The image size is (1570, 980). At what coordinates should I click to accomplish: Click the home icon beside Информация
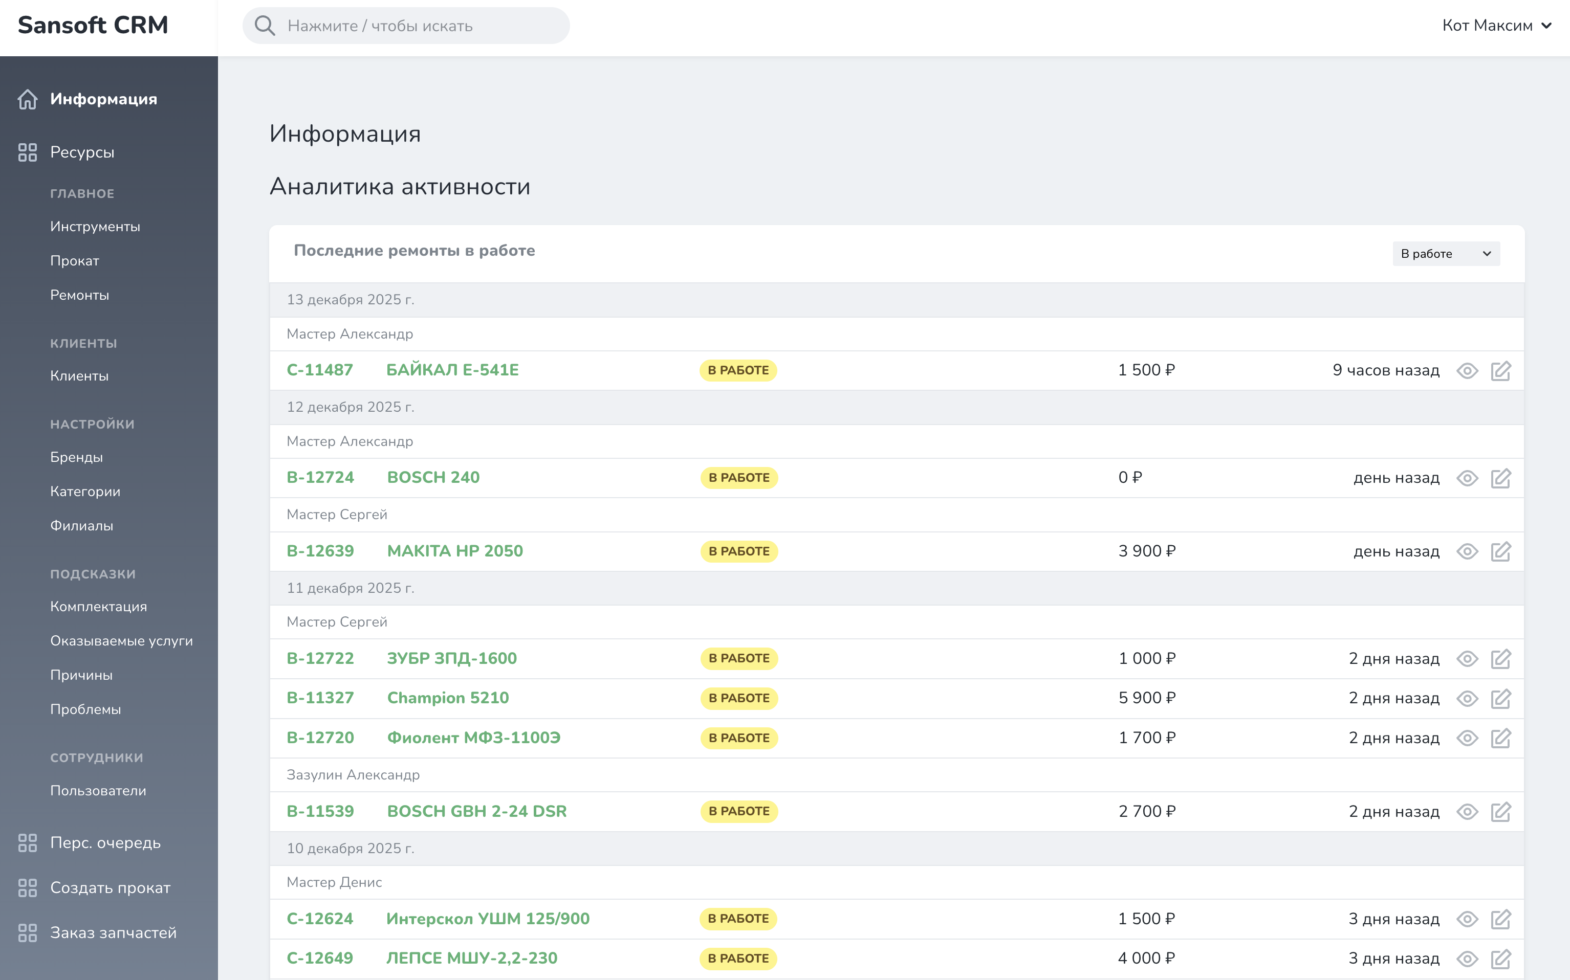pyautogui.click(x=27, y=99)
